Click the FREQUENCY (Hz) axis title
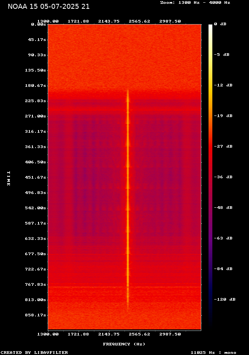The width and height of the screenshot is (249, 355). tap(124, 344)
